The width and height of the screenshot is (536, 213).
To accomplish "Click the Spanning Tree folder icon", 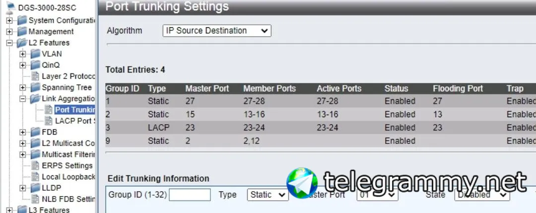I will [35, 87].
